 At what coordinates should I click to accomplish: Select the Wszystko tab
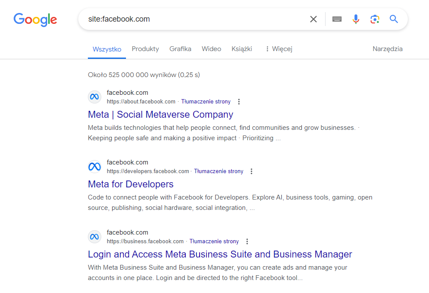(x=107, y=49)
